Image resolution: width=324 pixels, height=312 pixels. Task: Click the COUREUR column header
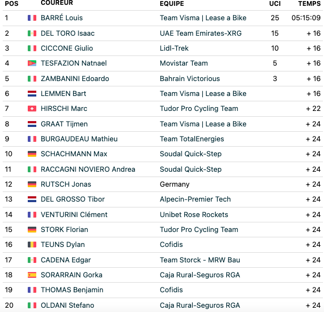57,3
